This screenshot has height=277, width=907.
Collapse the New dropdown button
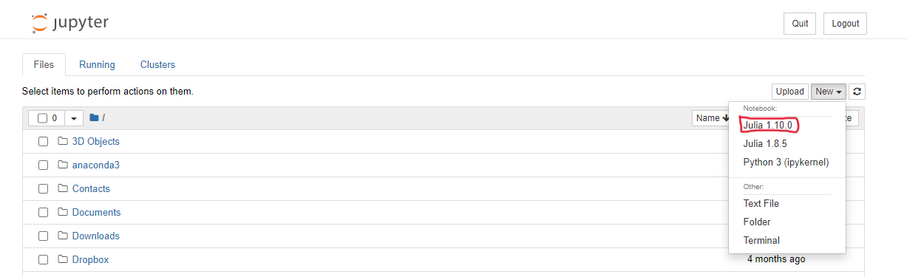(829, 92)
